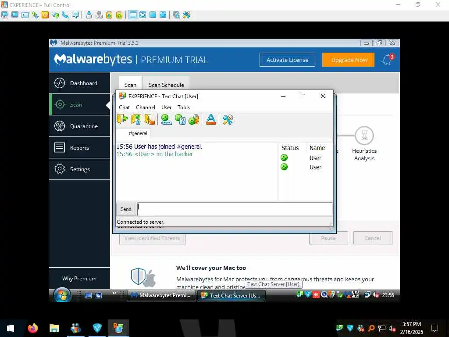
Task: Select the Scan tab in Malwarebytes
Action: coord(130,85)
